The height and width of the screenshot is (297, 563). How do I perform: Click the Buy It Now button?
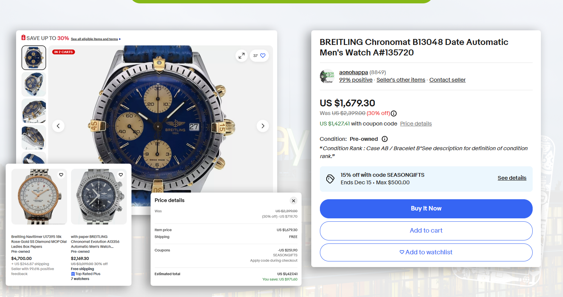tap(426, 209)
